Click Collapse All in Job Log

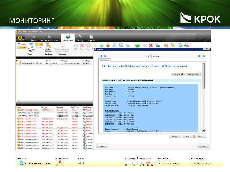pos(193,74)
